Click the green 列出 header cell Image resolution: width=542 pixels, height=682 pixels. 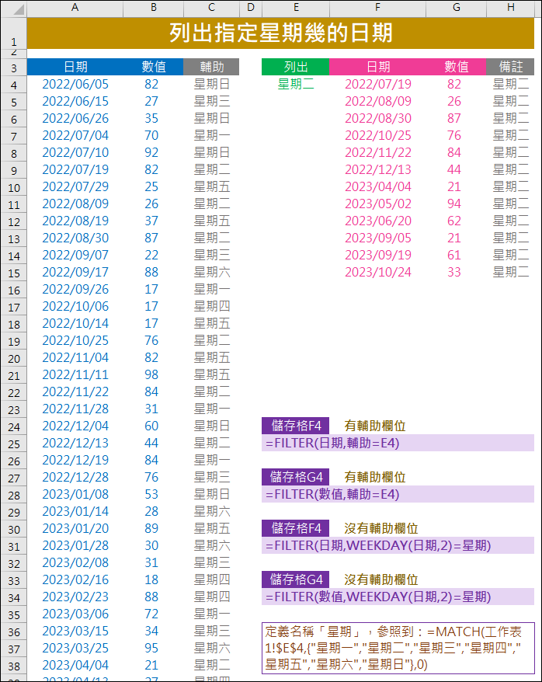pos(296,67)
